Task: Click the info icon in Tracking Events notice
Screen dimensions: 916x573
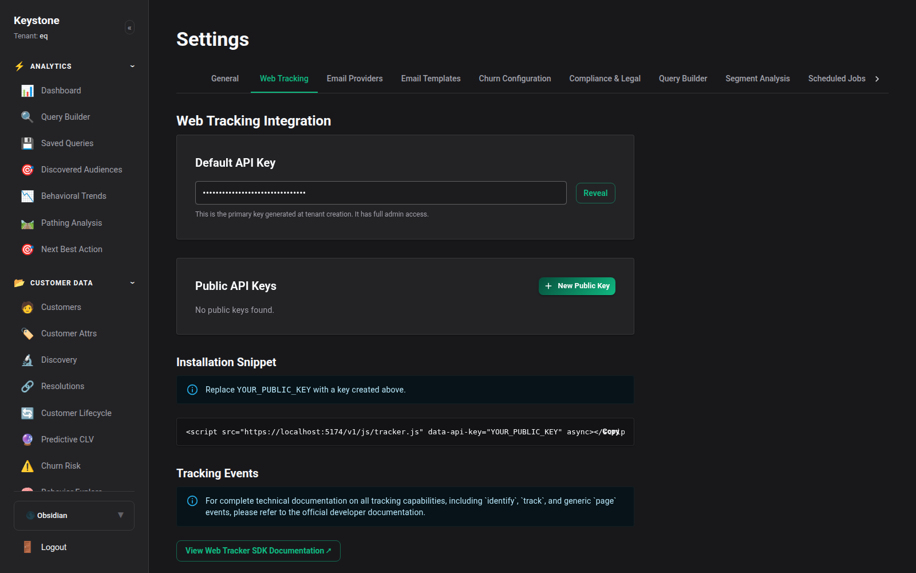Action: click(192, 501)
